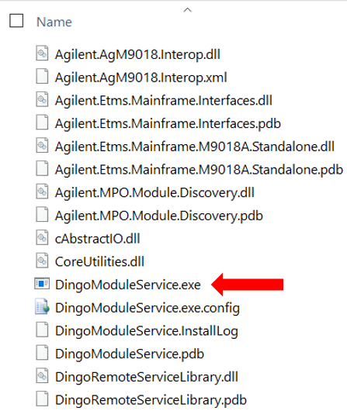Screen dimensions: 347x411
Task: Tick the select-all checkbox beside Name
Action: [16, 20]
